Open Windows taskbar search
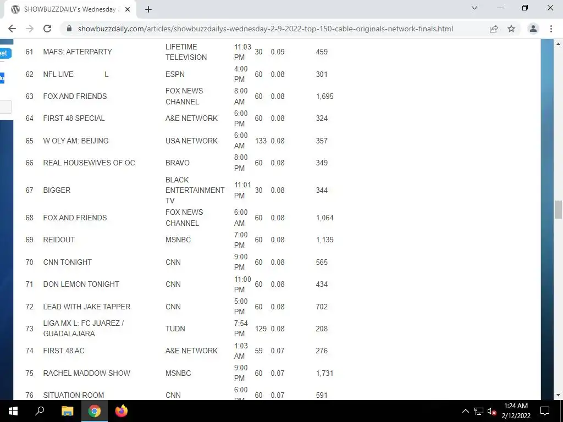Viewport: 563px width, 422px height. pos(40,411)
